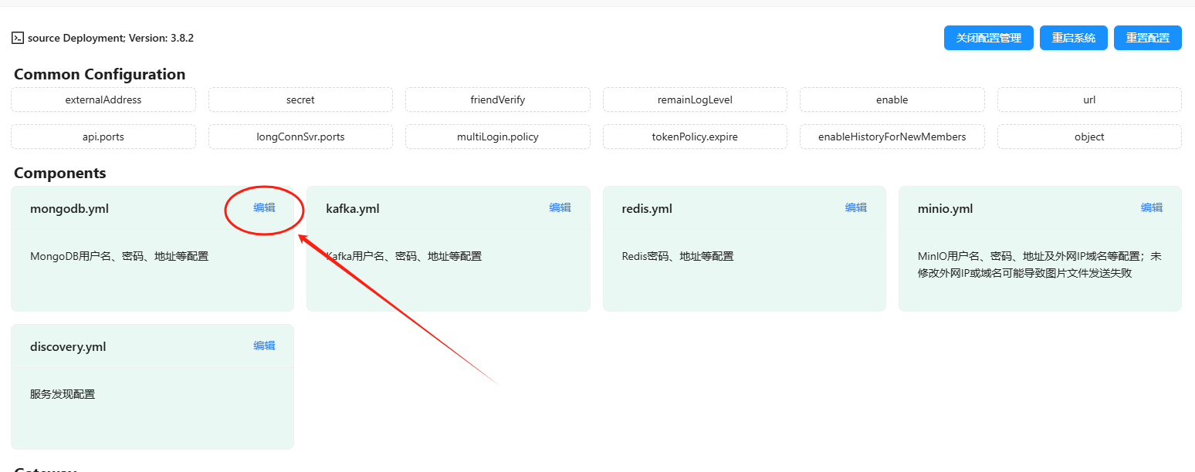Select the externalAddress config item
The height and width of the screenshot is (472, 1195).
(103, 99)
